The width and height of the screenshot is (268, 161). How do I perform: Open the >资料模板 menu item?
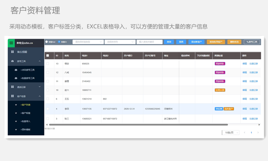pos(26,129)
